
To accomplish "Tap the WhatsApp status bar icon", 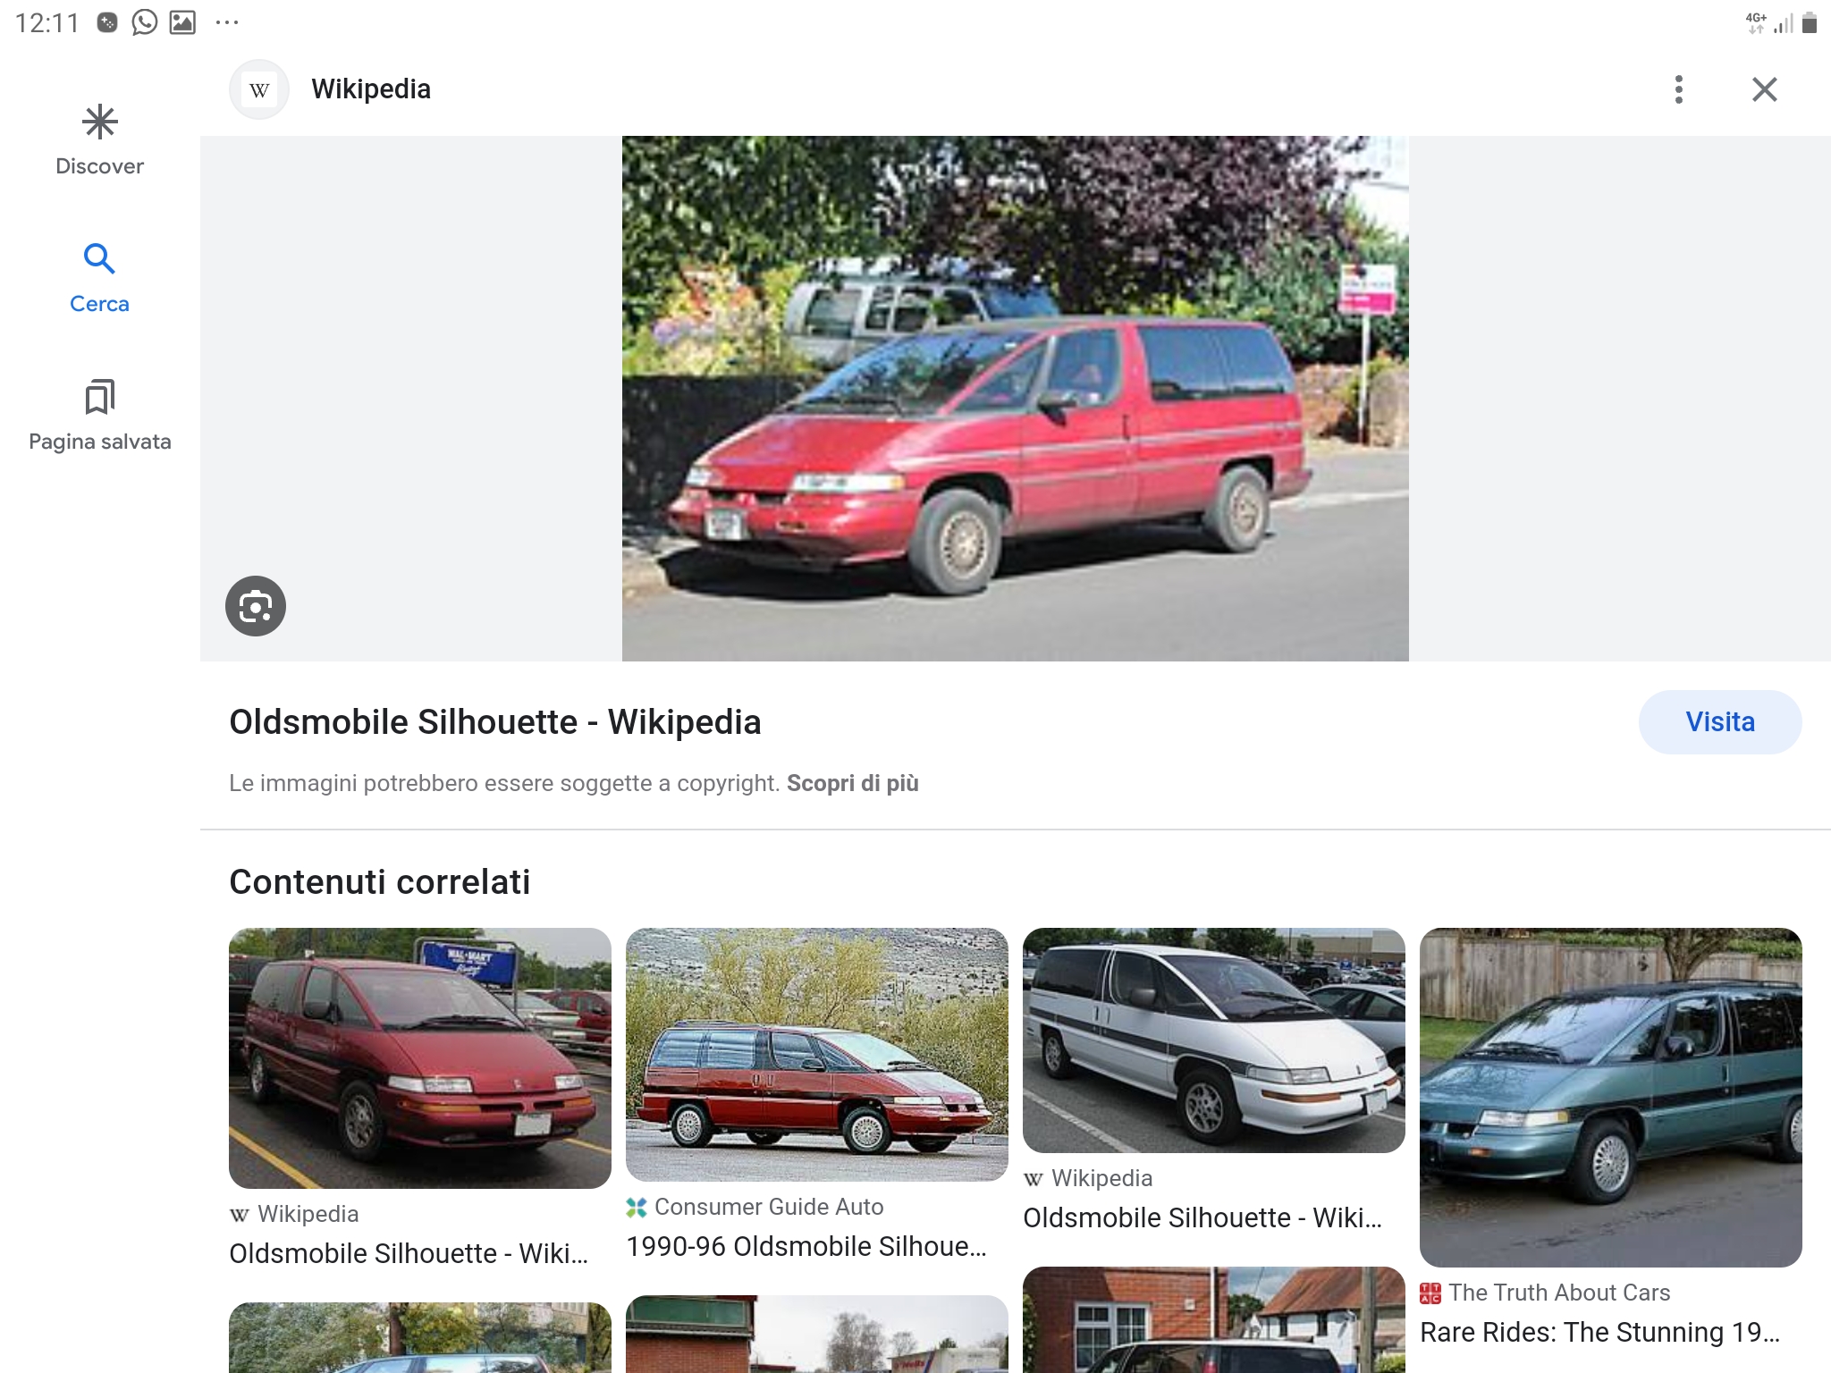I will 144,22.
